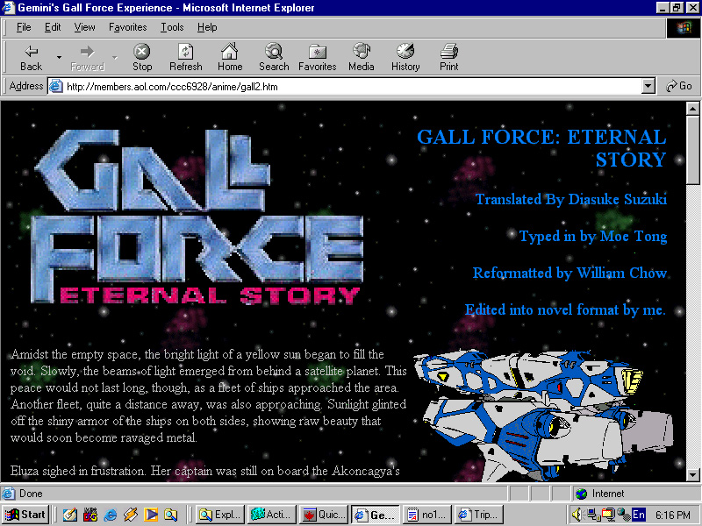Open the Edit menu
Screen dimensions: 702x526
(x=53, y=27)
